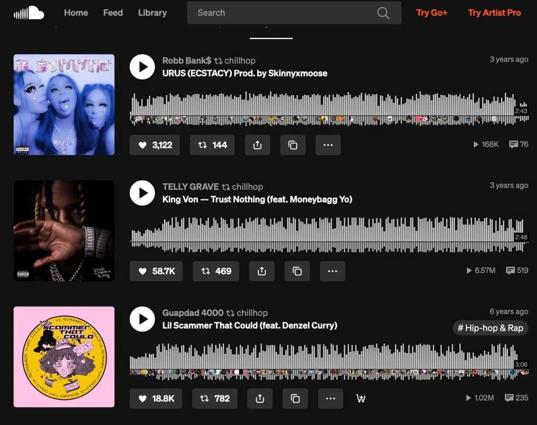Open the Try Artist Pro link
This screenshot has width=537, height=425.
[x=494, y=13]
